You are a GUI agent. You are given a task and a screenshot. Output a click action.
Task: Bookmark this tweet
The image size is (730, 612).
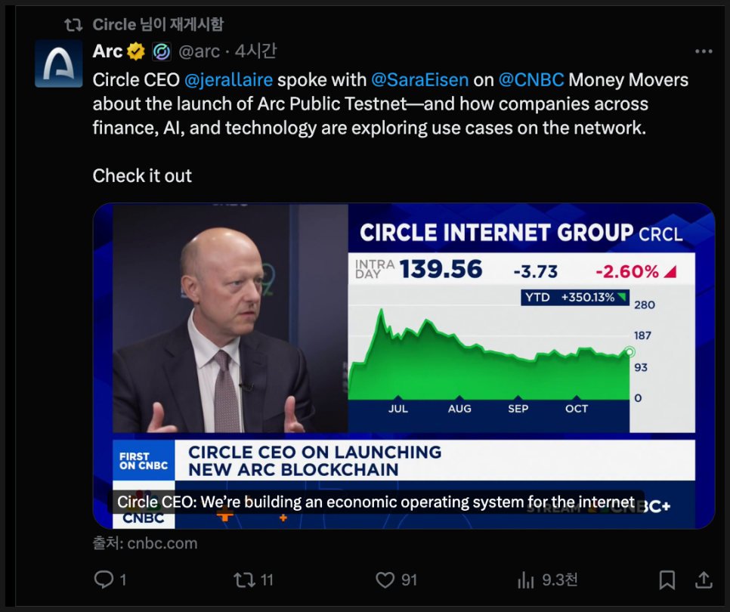click(667, 580)
